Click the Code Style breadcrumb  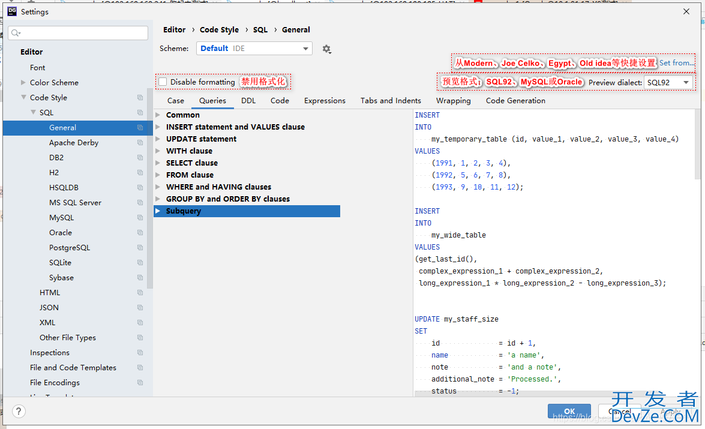(219, 29)
